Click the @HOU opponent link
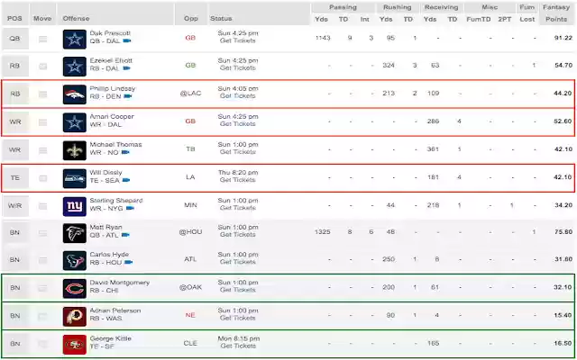This screenshot has height=360, width=577. [190, 232]
